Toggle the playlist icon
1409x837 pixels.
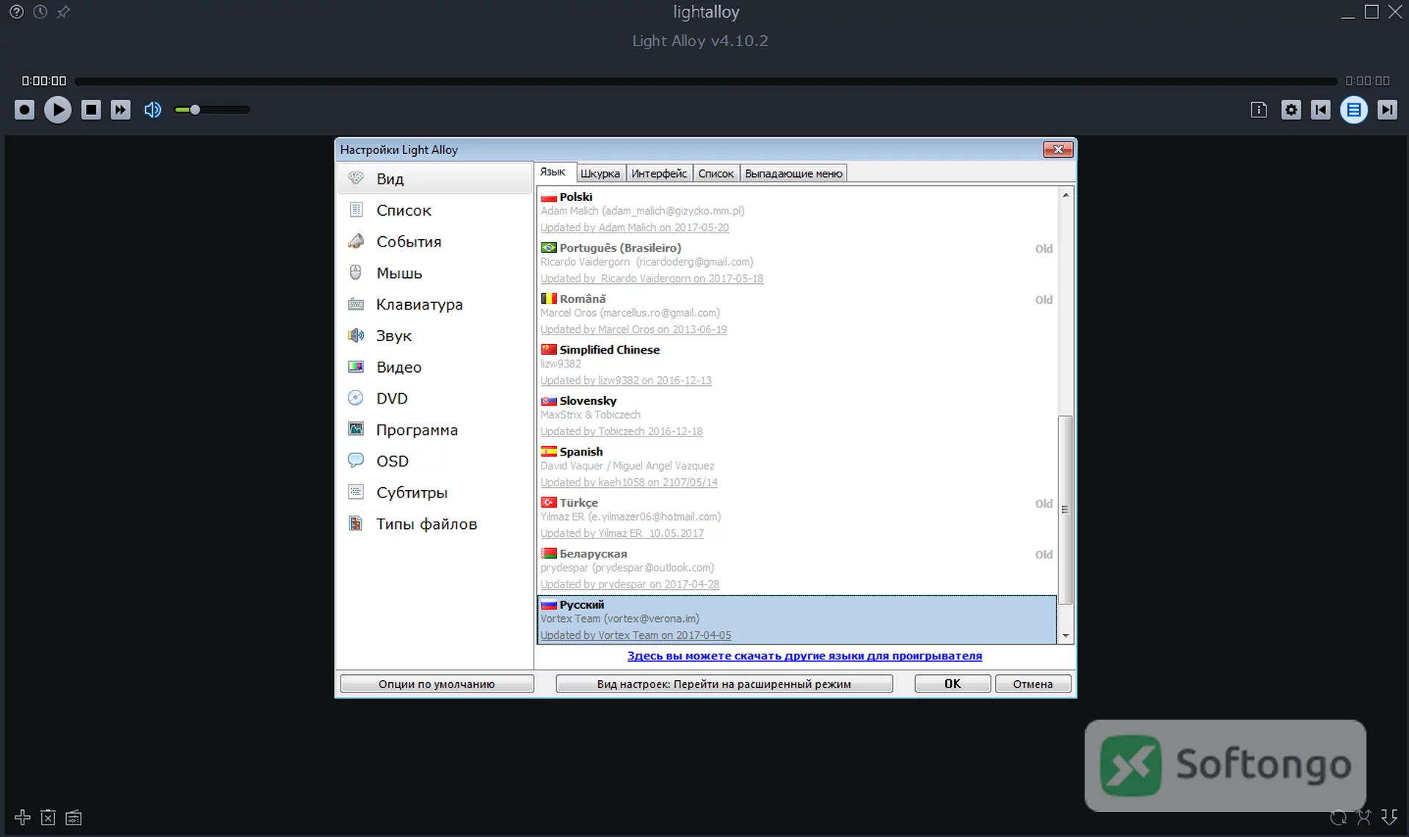click(x=1354, y=110)
